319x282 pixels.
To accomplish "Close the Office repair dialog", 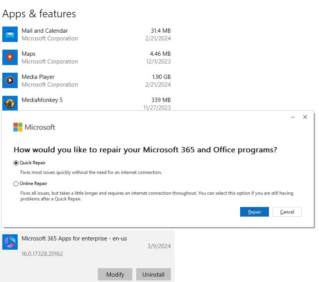I will [x=305, y=117].
